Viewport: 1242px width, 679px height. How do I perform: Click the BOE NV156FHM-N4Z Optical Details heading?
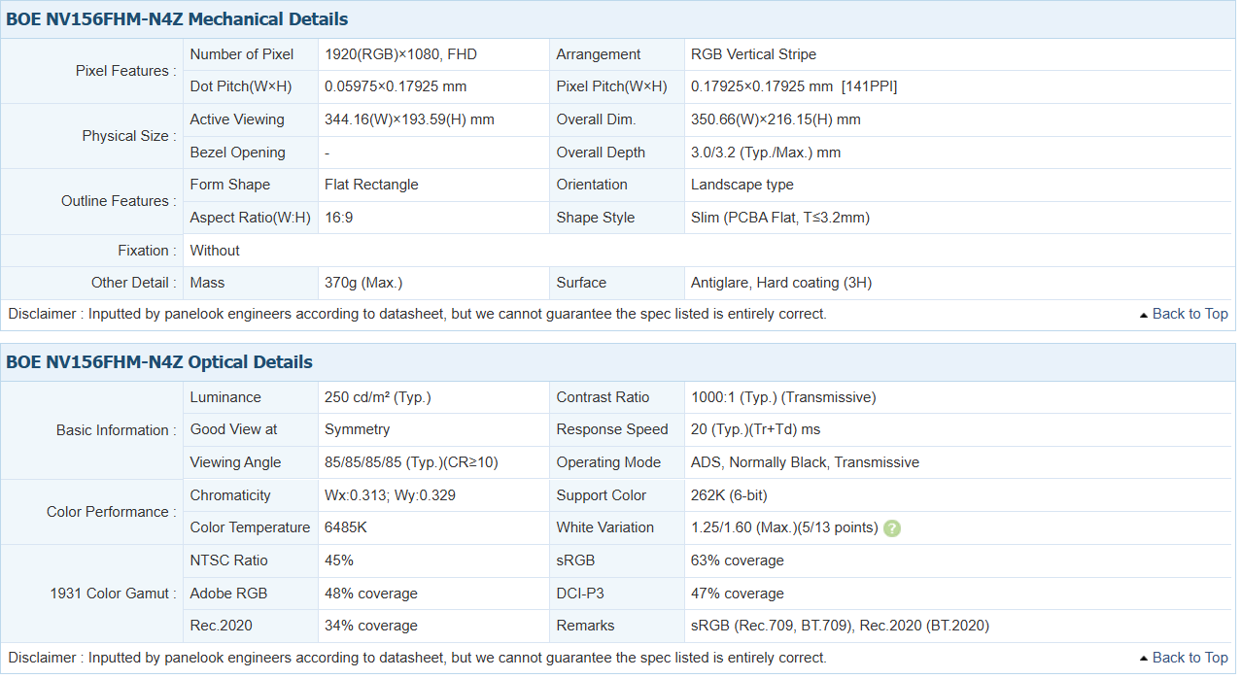coord(159,362)
